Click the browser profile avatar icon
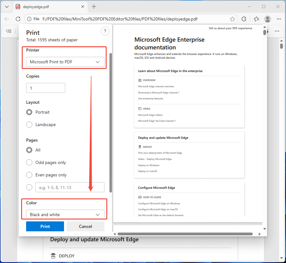286x263 pixels. (268, 19)
